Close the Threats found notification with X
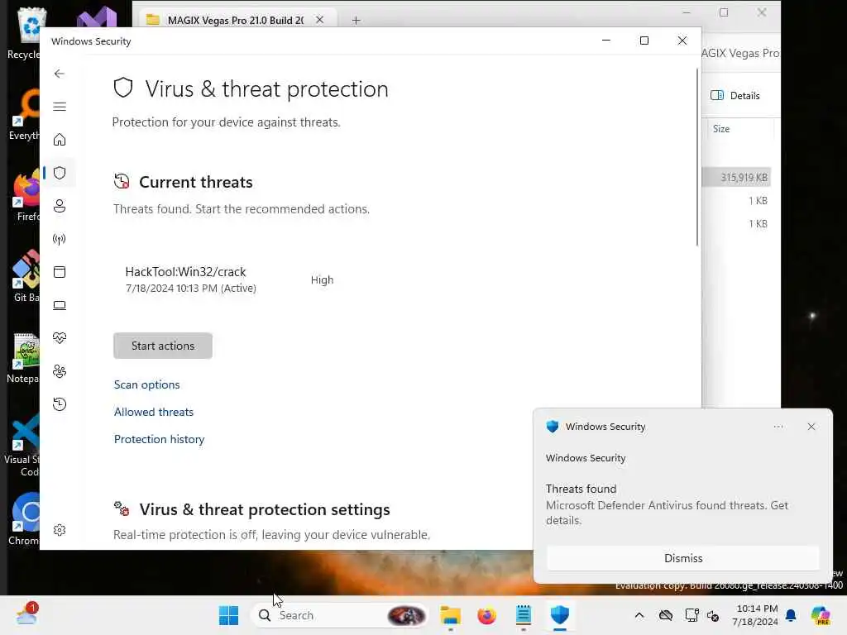 tap(811, 427)
